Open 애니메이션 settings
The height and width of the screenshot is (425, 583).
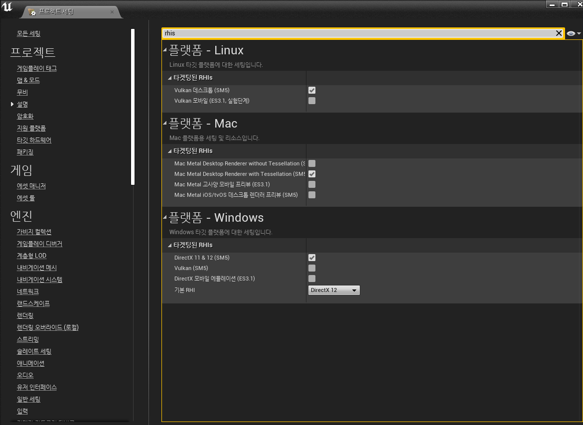tap(30, 363)
